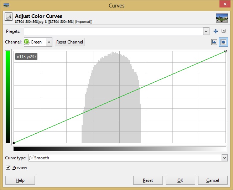Click the image preview thumbnail
Image resolution: width=233 pixels, height=190 pixels.
[222, 18]
